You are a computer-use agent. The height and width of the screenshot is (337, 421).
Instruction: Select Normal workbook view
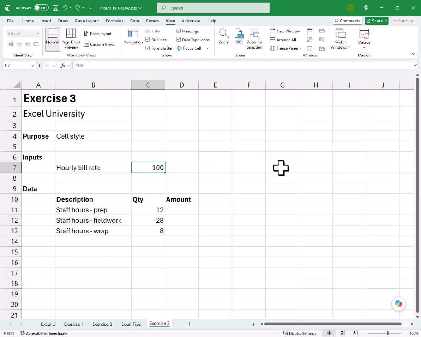[x=52, y=39]
